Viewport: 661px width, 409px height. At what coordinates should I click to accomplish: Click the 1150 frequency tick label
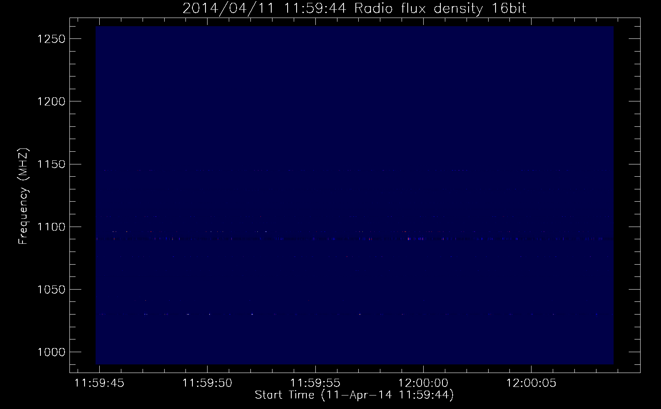pos(51,164)
